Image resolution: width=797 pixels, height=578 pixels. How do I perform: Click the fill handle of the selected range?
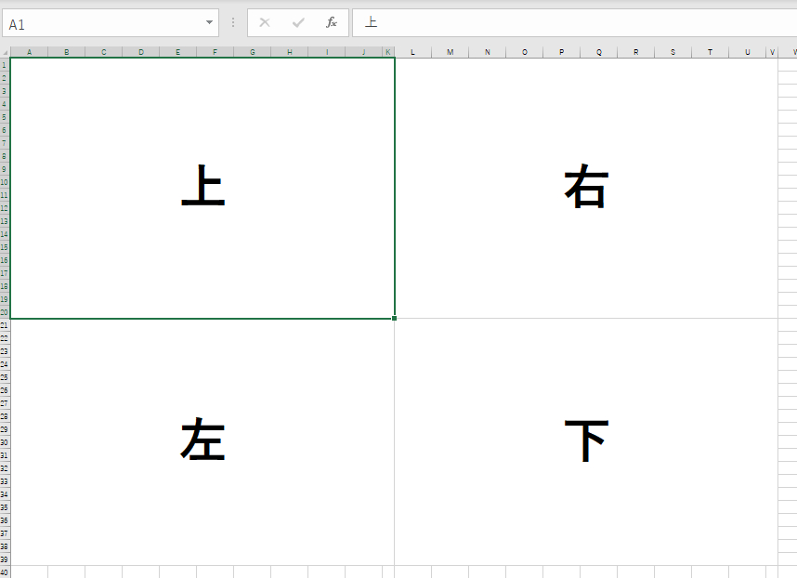tap(394, 317)
